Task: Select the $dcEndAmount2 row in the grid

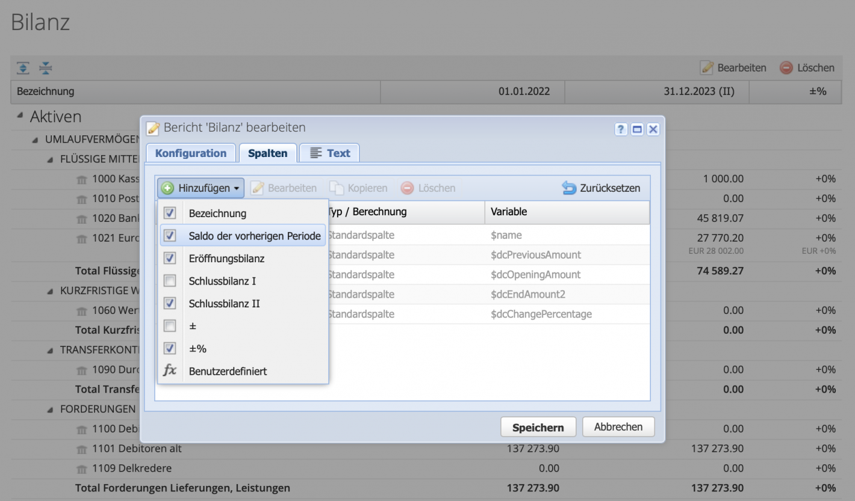Action: [x=527, y=294]
